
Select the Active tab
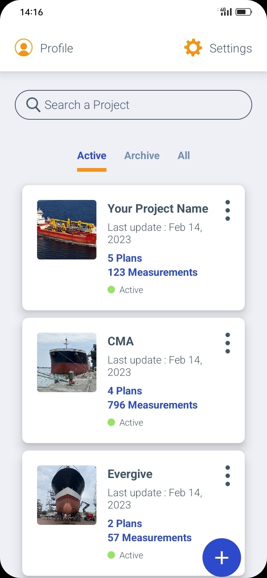tap(92, 155)
